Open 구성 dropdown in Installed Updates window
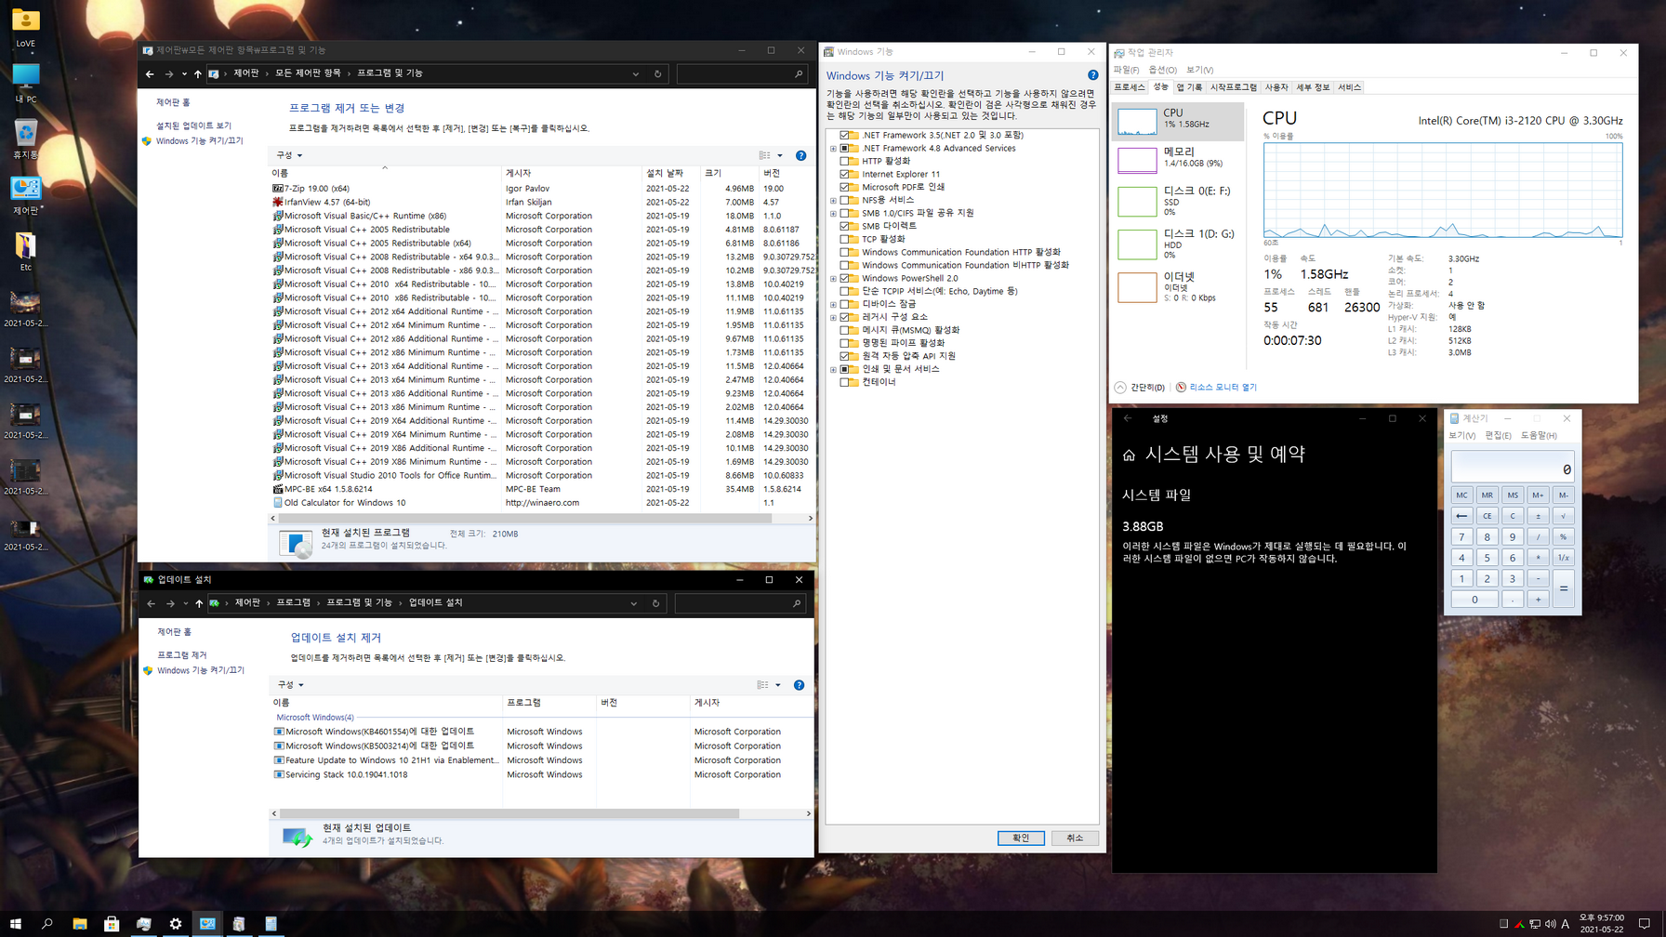 click(x=290, y=685)
